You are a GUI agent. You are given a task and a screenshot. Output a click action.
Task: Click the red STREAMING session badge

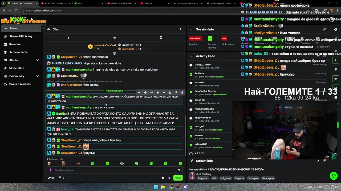pyautogui.click(x=195, y=38)
